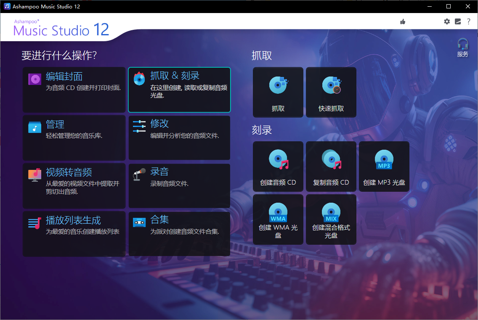The image size is (478, 320).
Task: Open 复制音频 CD copy disc icon
Action: [x=331, y=160]
